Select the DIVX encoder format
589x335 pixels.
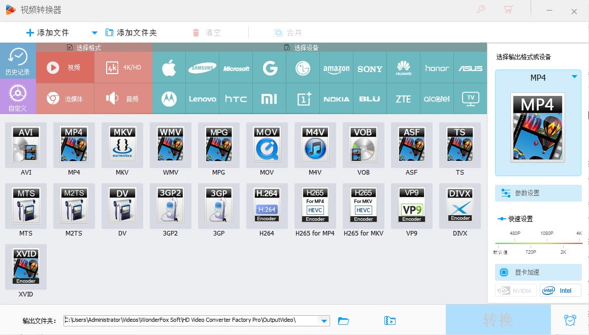460,206
